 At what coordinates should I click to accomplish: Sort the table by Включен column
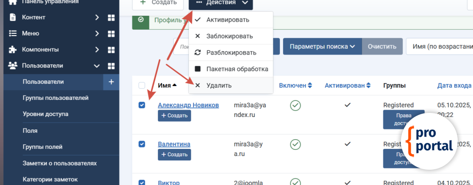pos(296,86)
